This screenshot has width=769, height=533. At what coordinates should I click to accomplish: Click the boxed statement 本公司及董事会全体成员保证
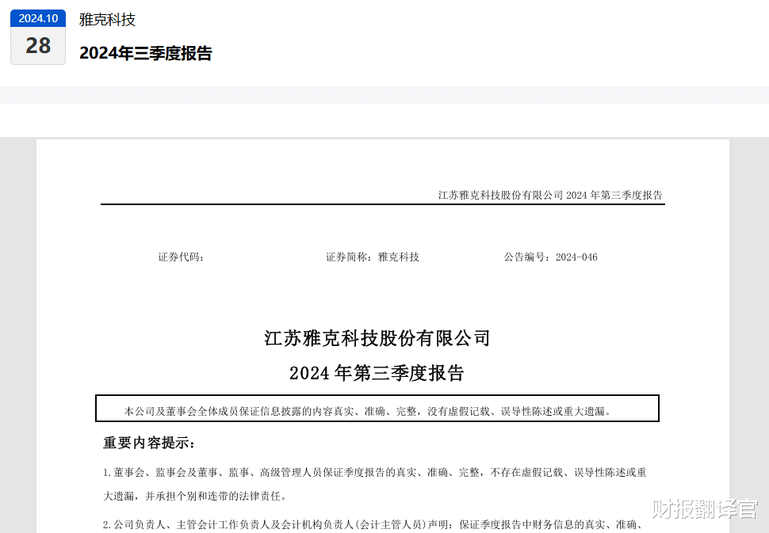click(377, 408)
